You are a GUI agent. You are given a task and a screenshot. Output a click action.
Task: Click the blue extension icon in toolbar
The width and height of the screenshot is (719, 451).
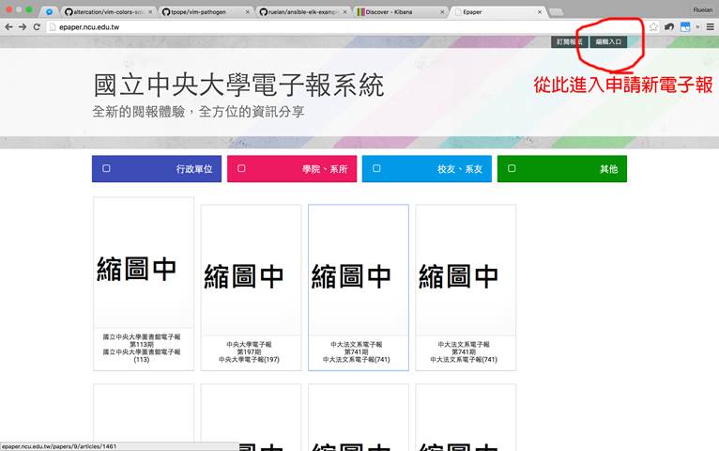tap(684, 27)
